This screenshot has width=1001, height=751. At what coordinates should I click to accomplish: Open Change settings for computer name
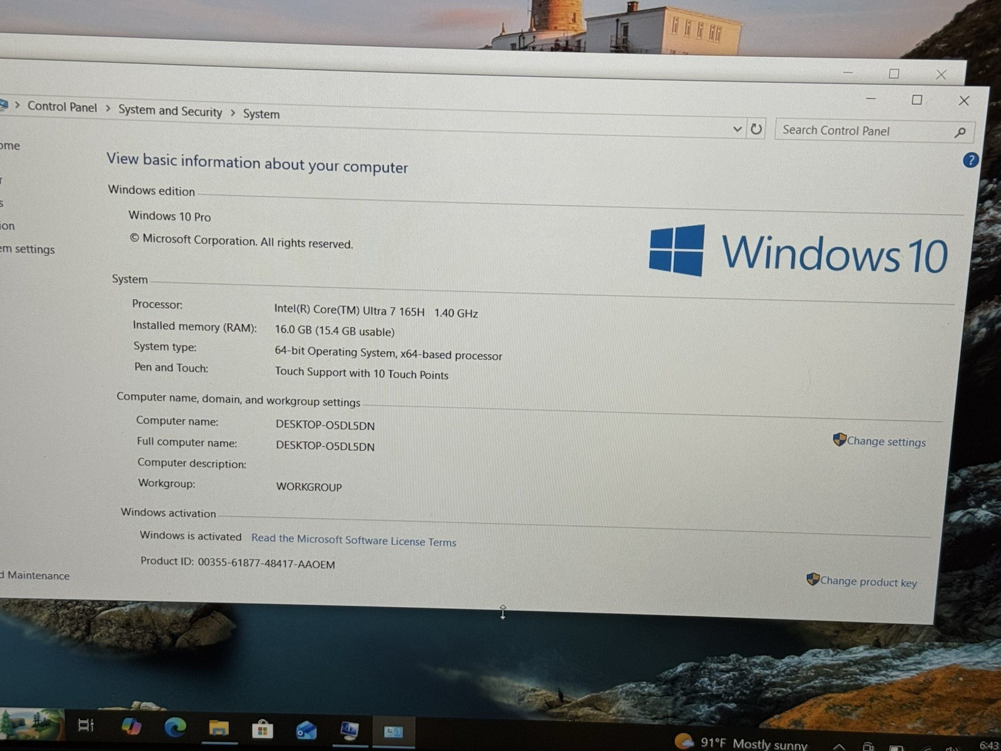886,441
